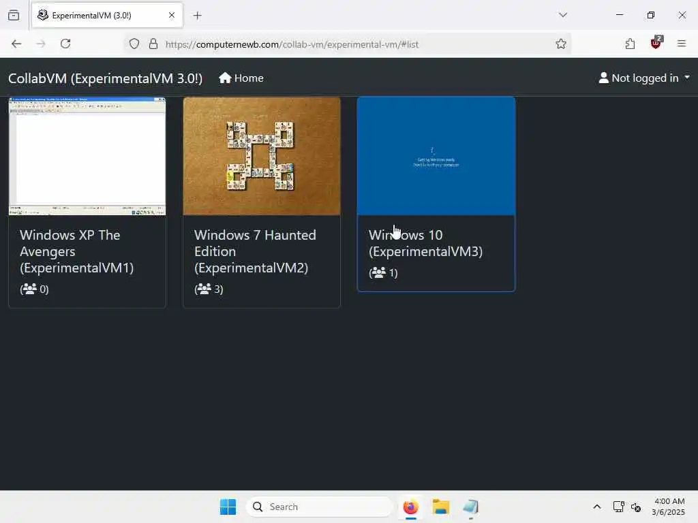Restore down the browser window

(x=650, y=15)
